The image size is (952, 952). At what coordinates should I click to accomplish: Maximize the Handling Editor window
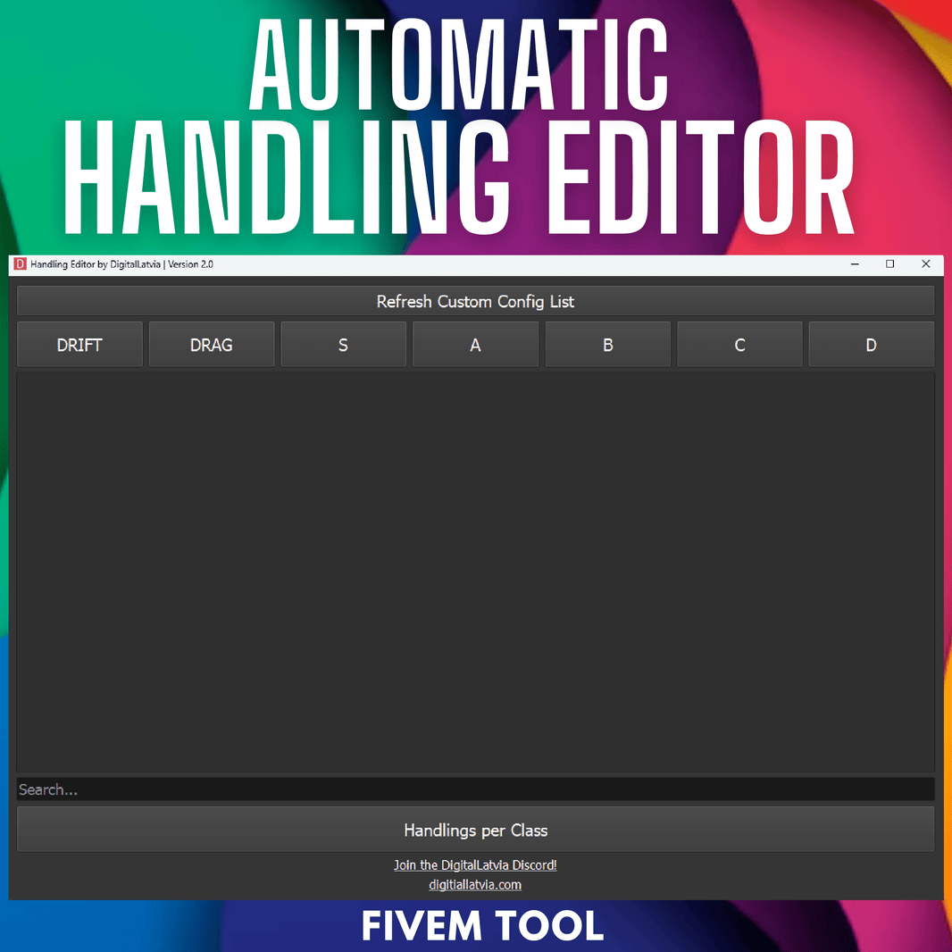[889, 264]
